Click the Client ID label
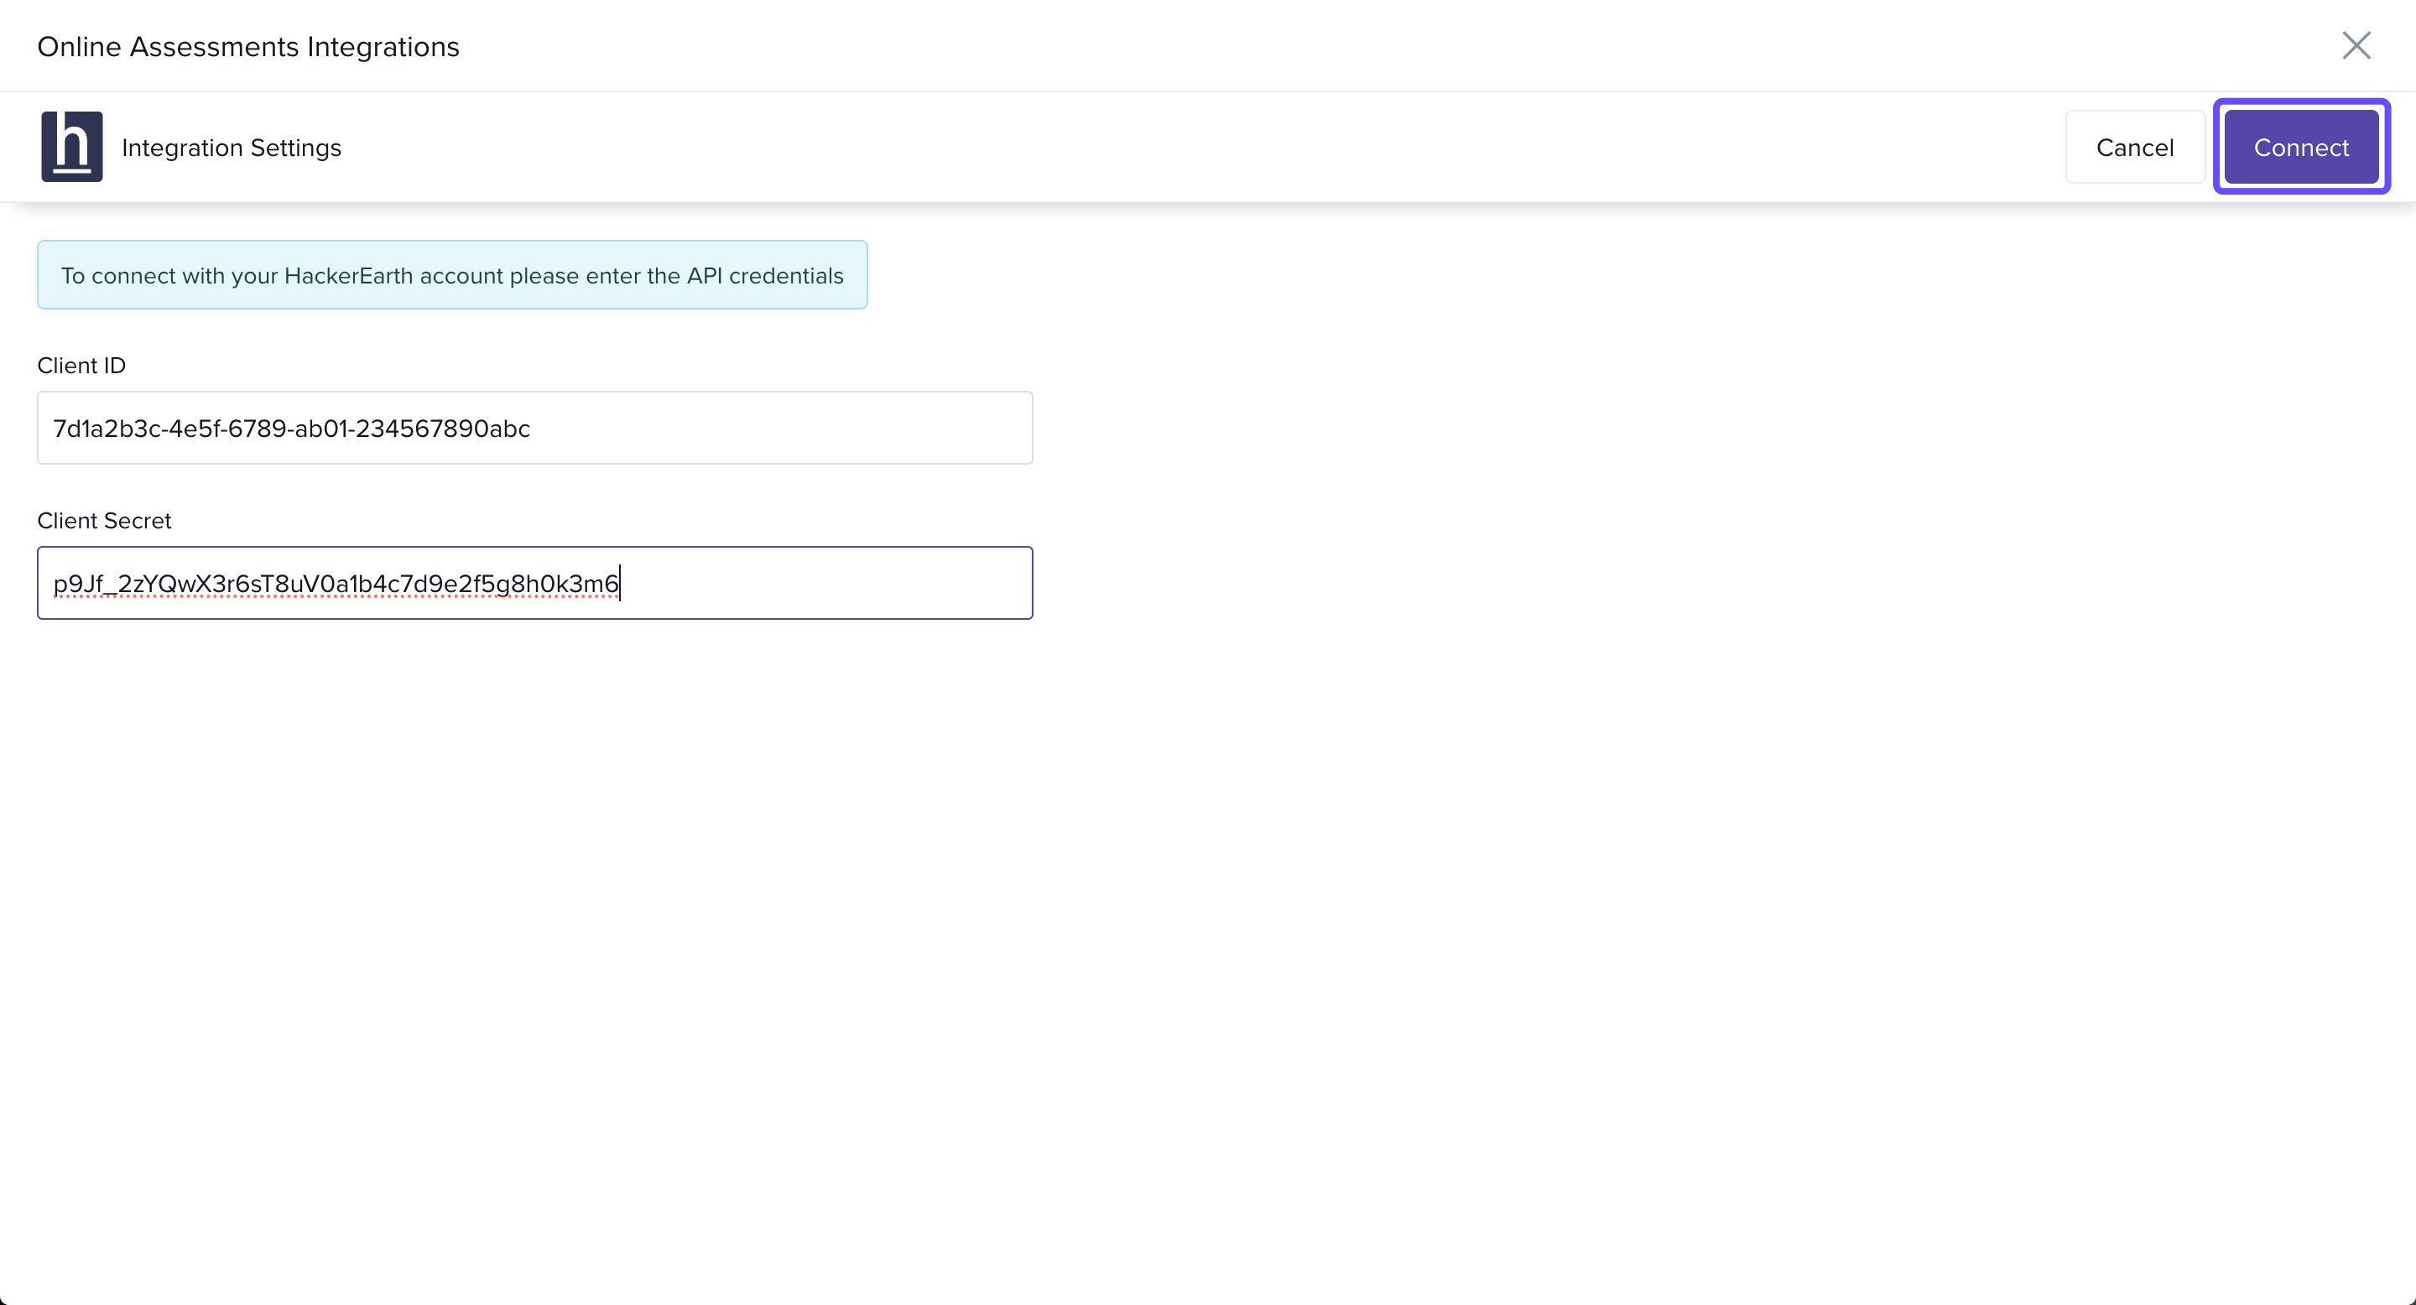 pos(81,366)
